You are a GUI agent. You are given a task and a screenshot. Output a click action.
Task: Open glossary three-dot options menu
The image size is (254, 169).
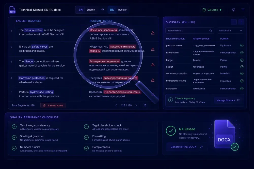point(241,22)
